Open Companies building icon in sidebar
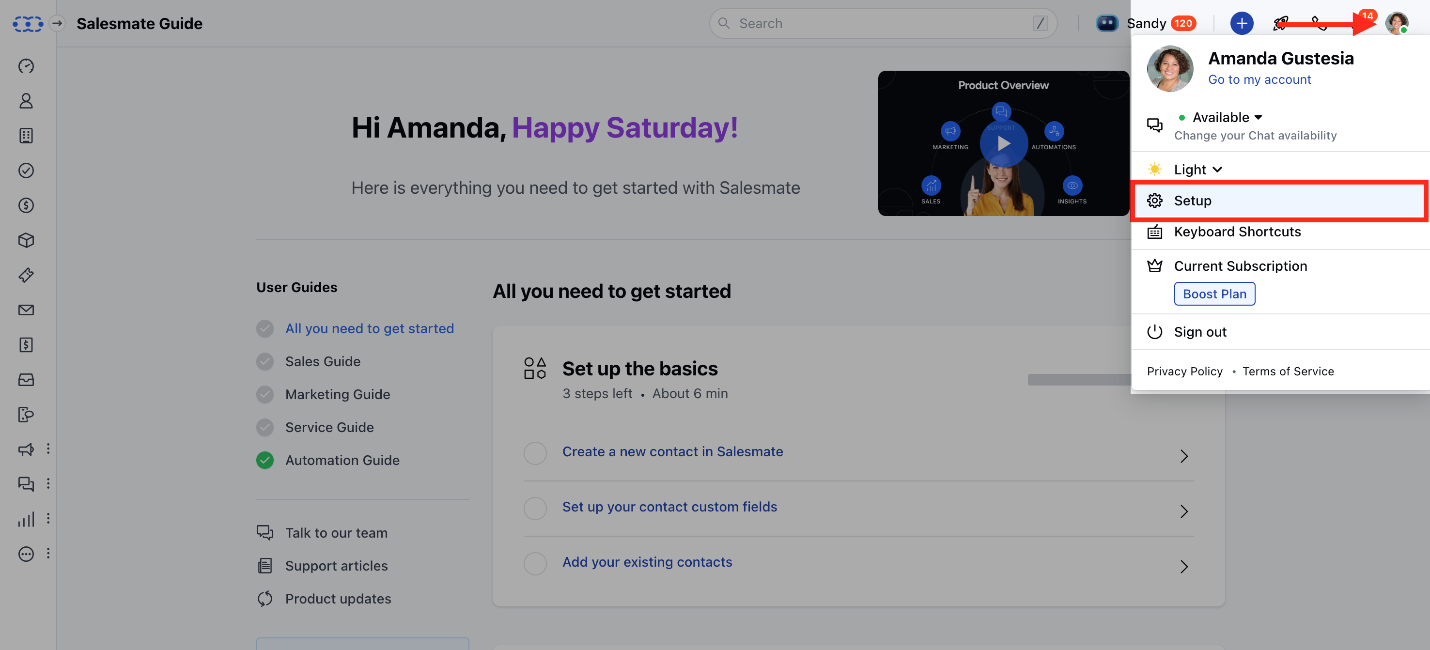This screenshot has width=1430, height=650. [x=26, y=136]
